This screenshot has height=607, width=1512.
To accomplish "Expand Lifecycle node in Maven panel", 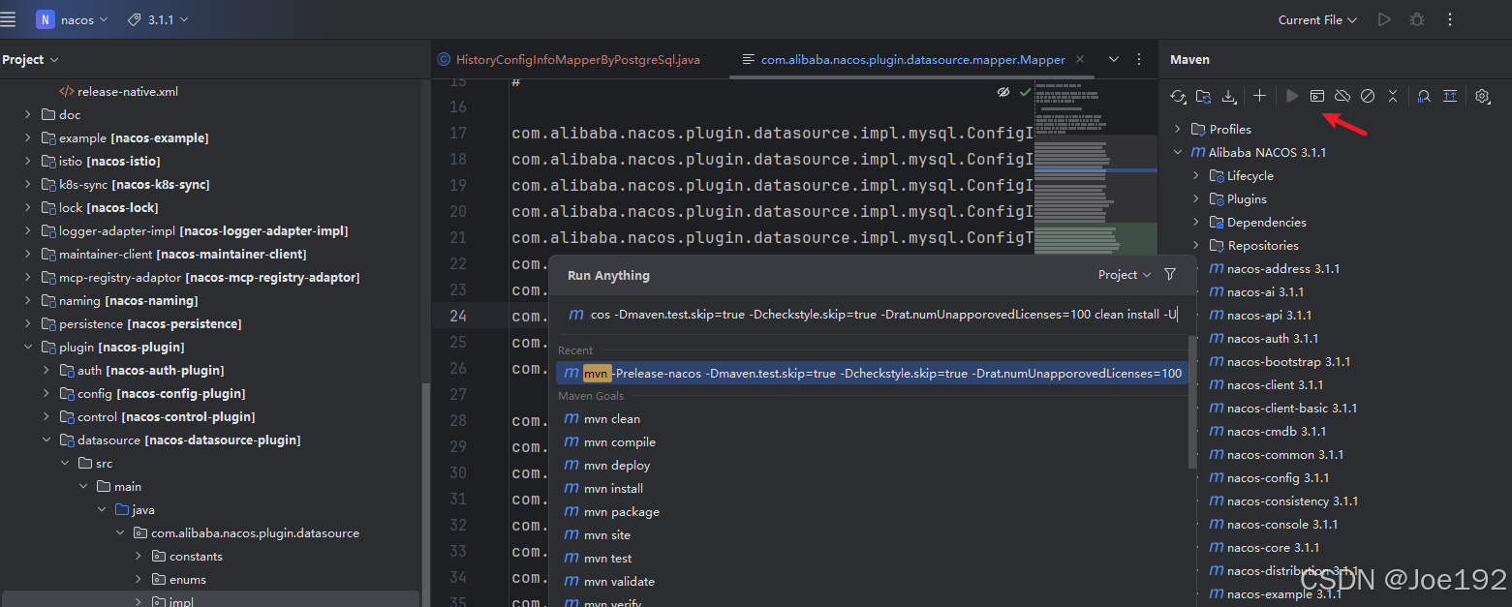I will point(1196,175).
